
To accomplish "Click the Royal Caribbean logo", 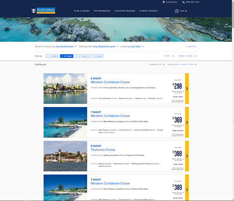I will pos(43,11).
